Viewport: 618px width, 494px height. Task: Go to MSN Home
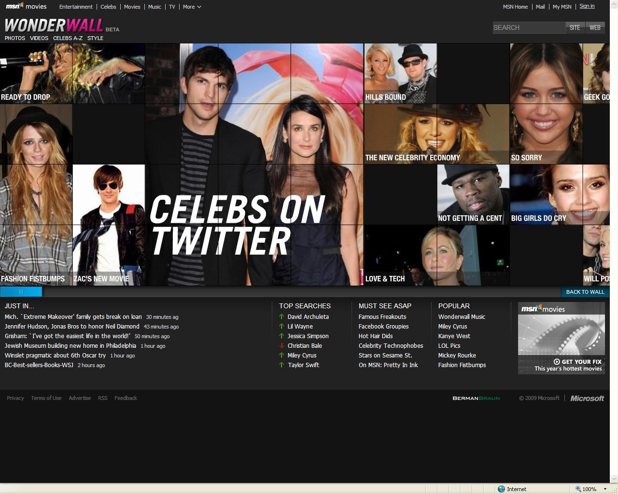coord(515,7)
